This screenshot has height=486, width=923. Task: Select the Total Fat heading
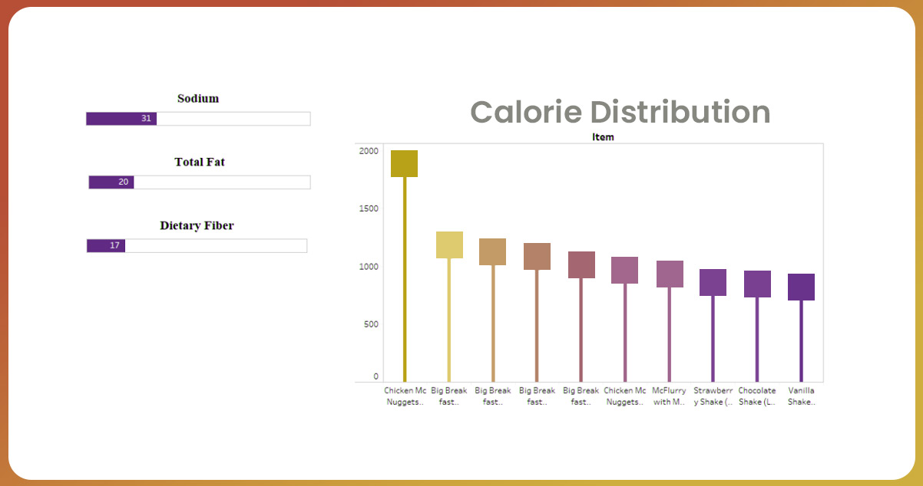point(200,162)
